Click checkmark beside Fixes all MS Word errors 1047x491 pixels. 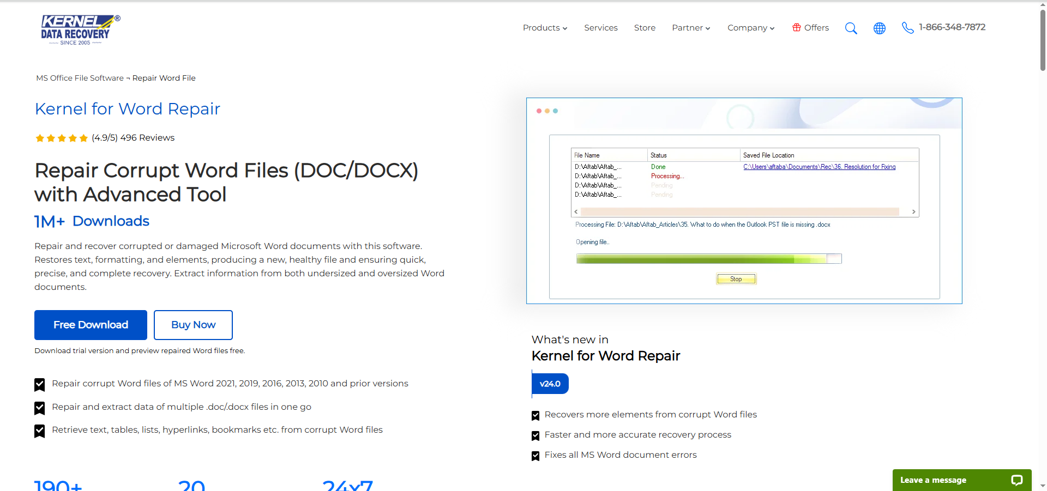[x=535, y=456]
